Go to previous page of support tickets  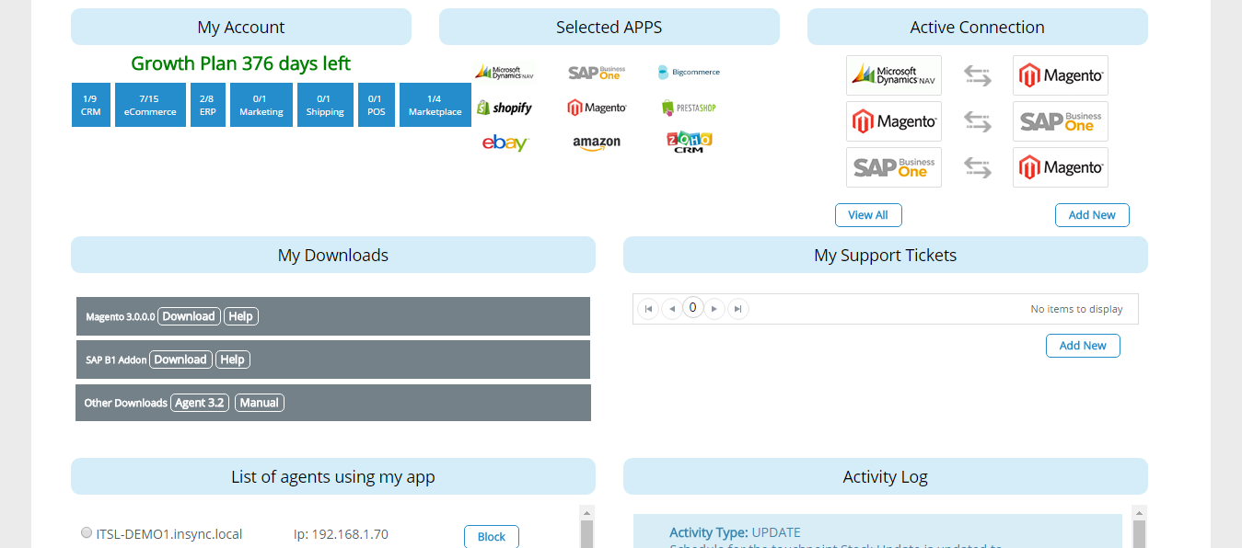click(x=672, y=309)
